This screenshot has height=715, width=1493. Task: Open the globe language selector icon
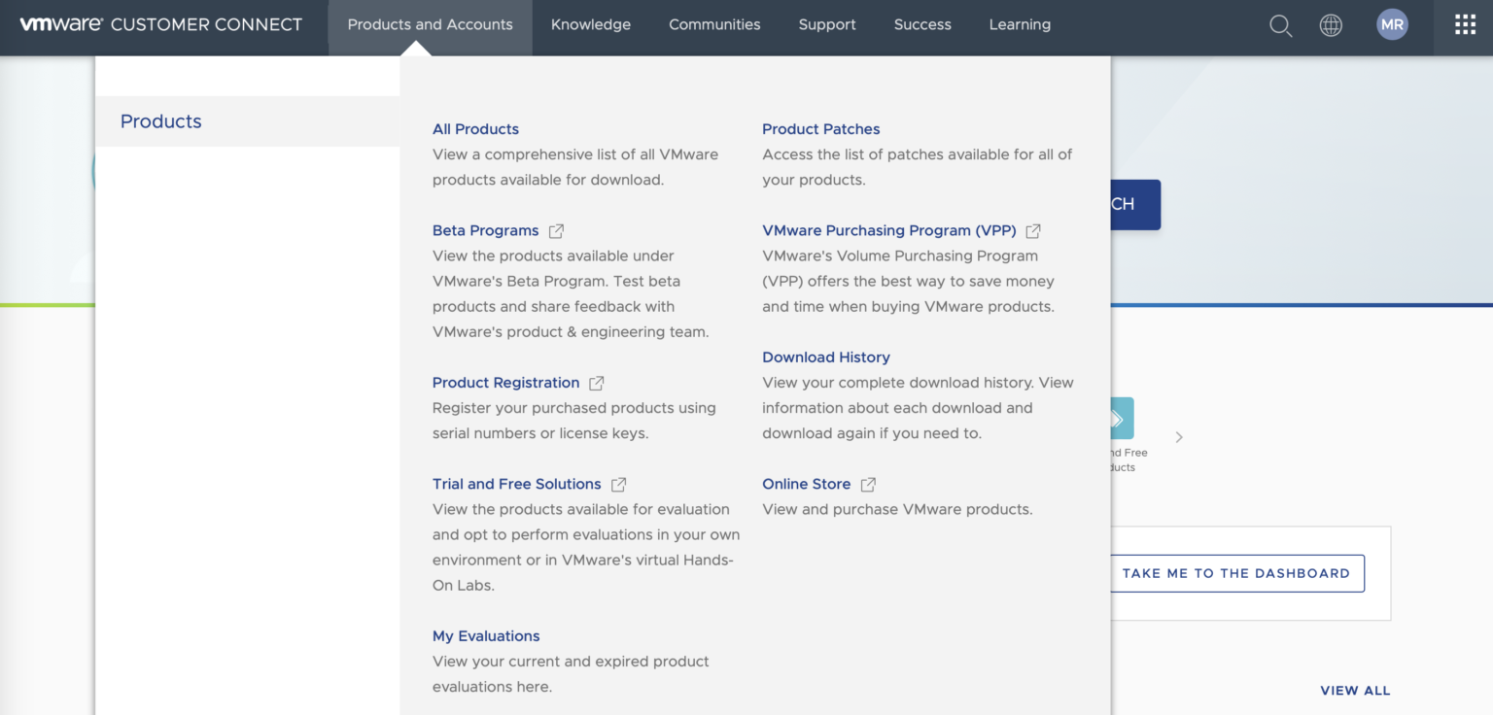click(x=1331, y=26)
